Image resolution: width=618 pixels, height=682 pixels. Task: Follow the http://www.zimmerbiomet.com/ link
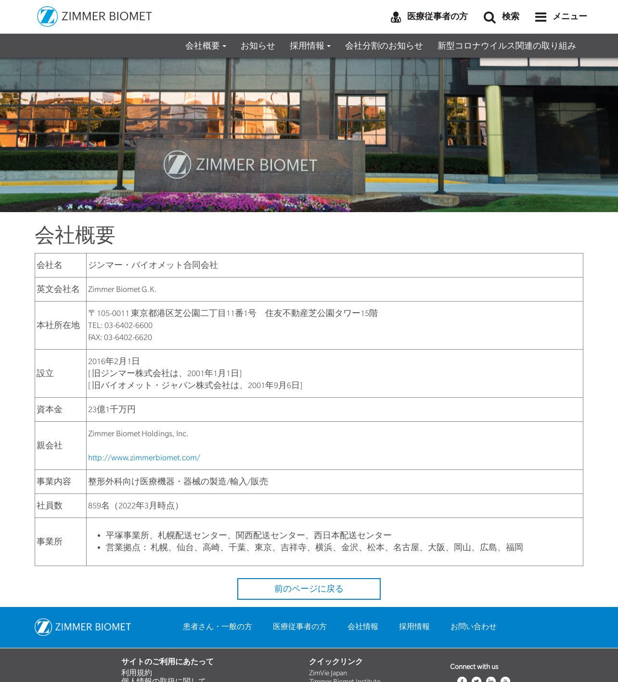tap(144, 458)
